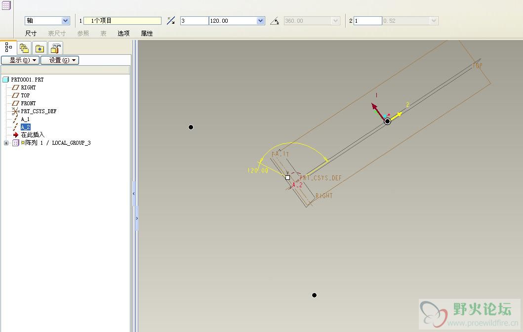
Task: Select PRT0001.PRT in model tree
Action: pyautogui.click(x=27, y=80)
